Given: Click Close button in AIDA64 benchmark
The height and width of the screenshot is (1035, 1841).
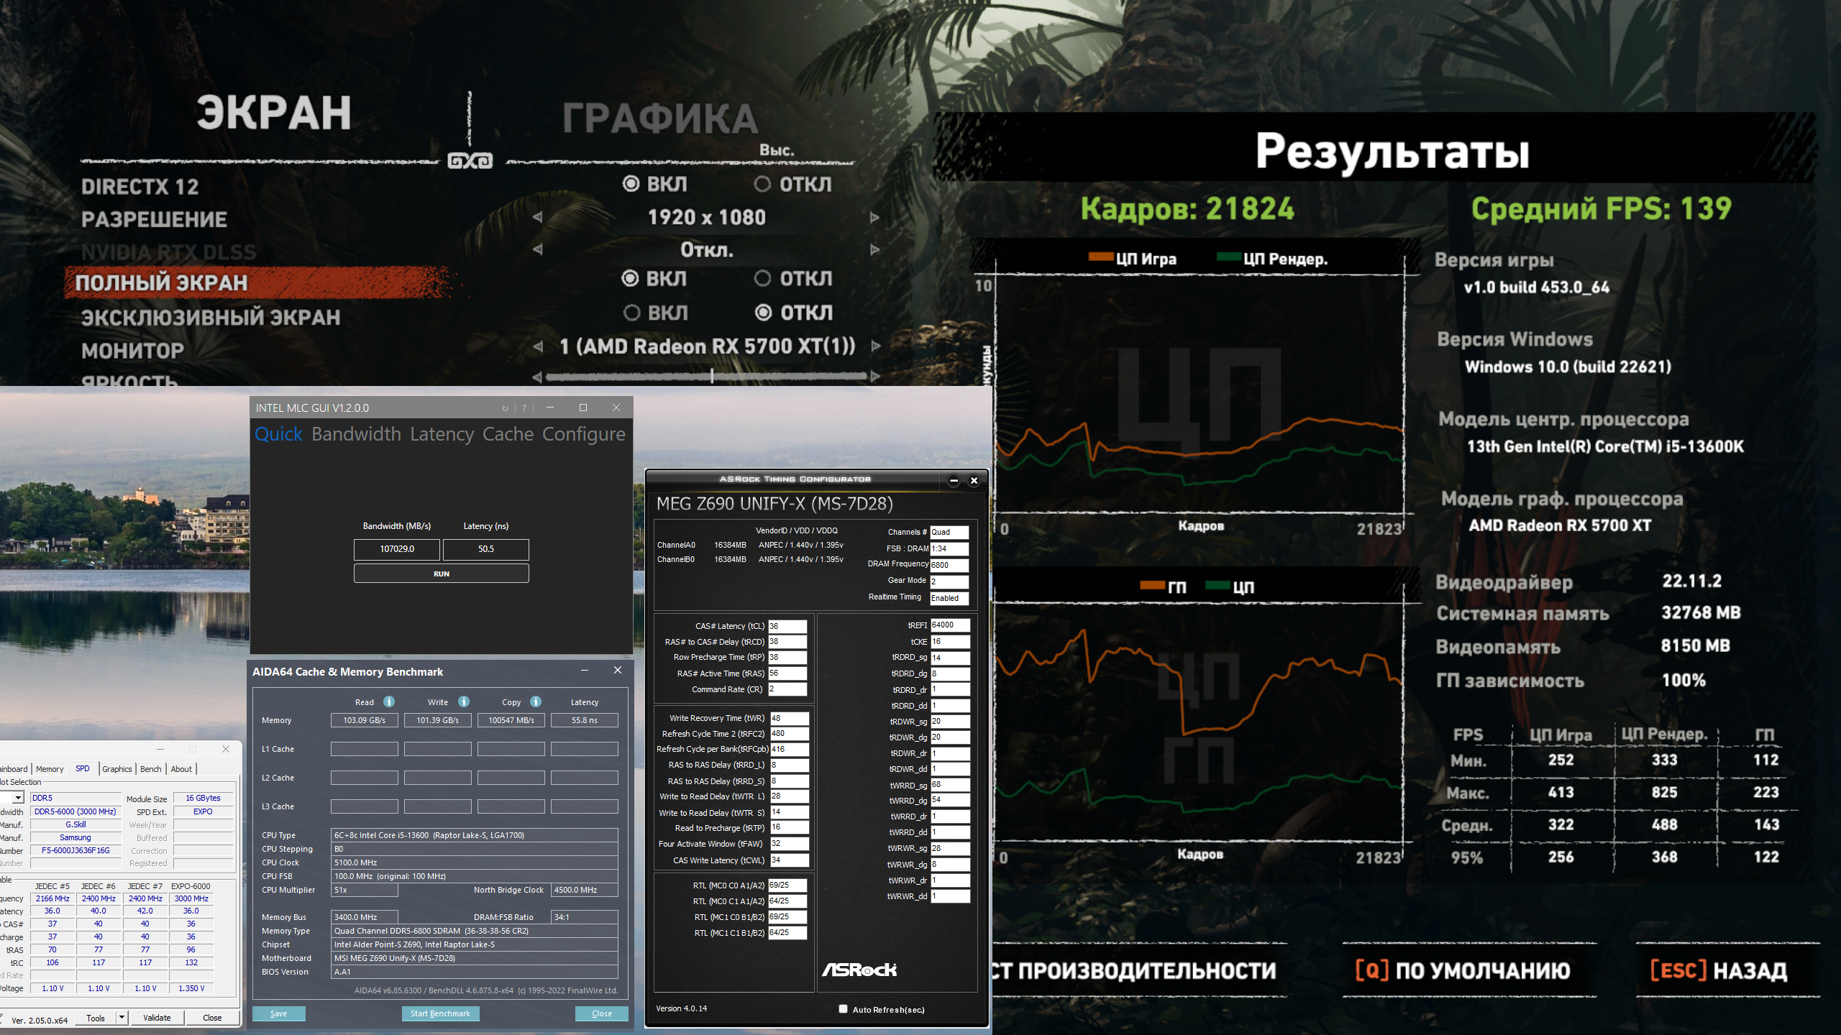Looking at the screenshot, I should tap(601, 1013).
